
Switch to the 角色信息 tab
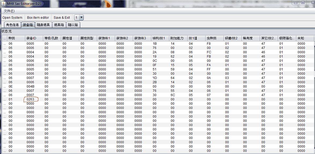tap(12, 25)
